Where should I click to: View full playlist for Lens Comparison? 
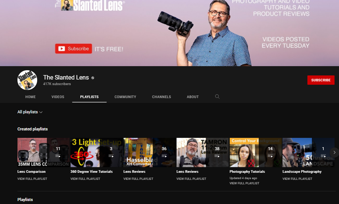click(x=32, y=179)
